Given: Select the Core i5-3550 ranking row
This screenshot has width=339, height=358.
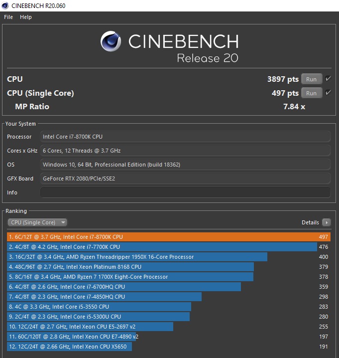Looking at the screenshot, I should tap(169, 307).
